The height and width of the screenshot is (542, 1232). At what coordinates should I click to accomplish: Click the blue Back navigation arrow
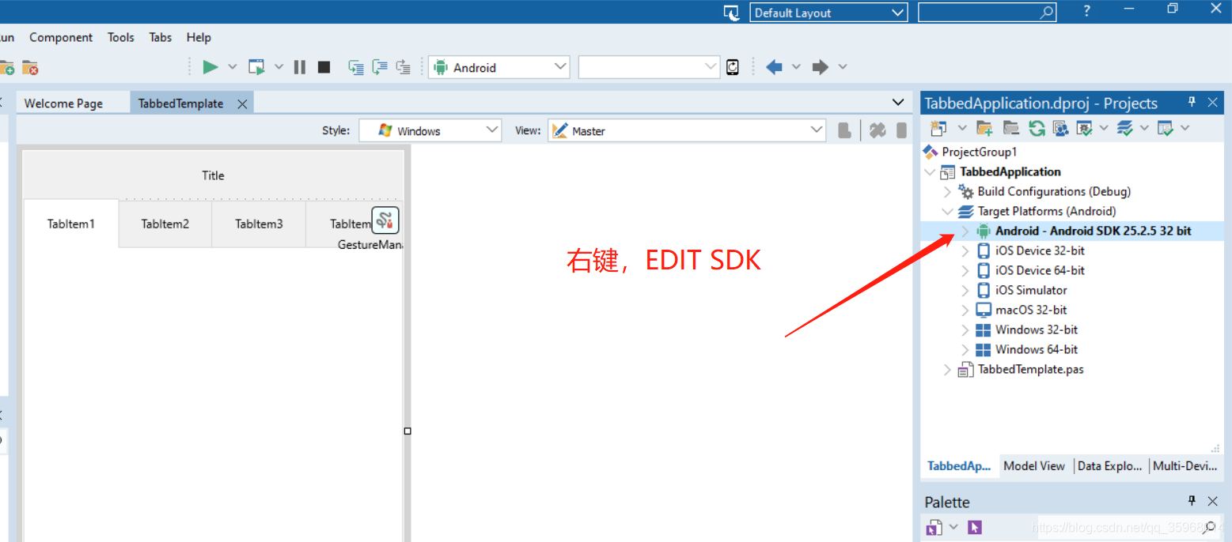(774, 67)
